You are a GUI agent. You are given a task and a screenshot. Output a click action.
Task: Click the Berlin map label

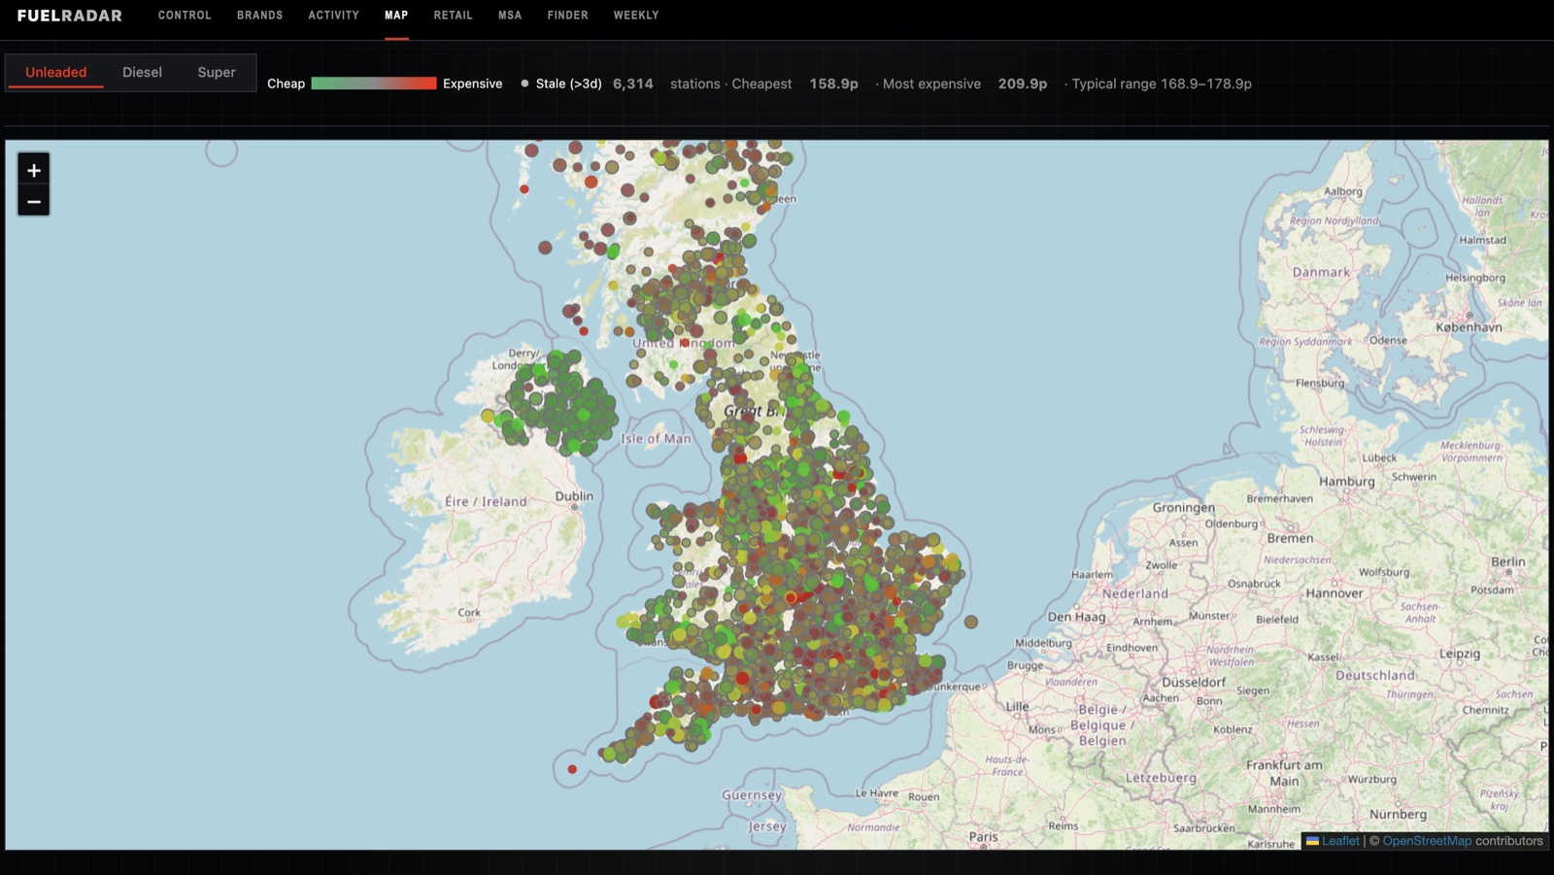(1508, 561)
